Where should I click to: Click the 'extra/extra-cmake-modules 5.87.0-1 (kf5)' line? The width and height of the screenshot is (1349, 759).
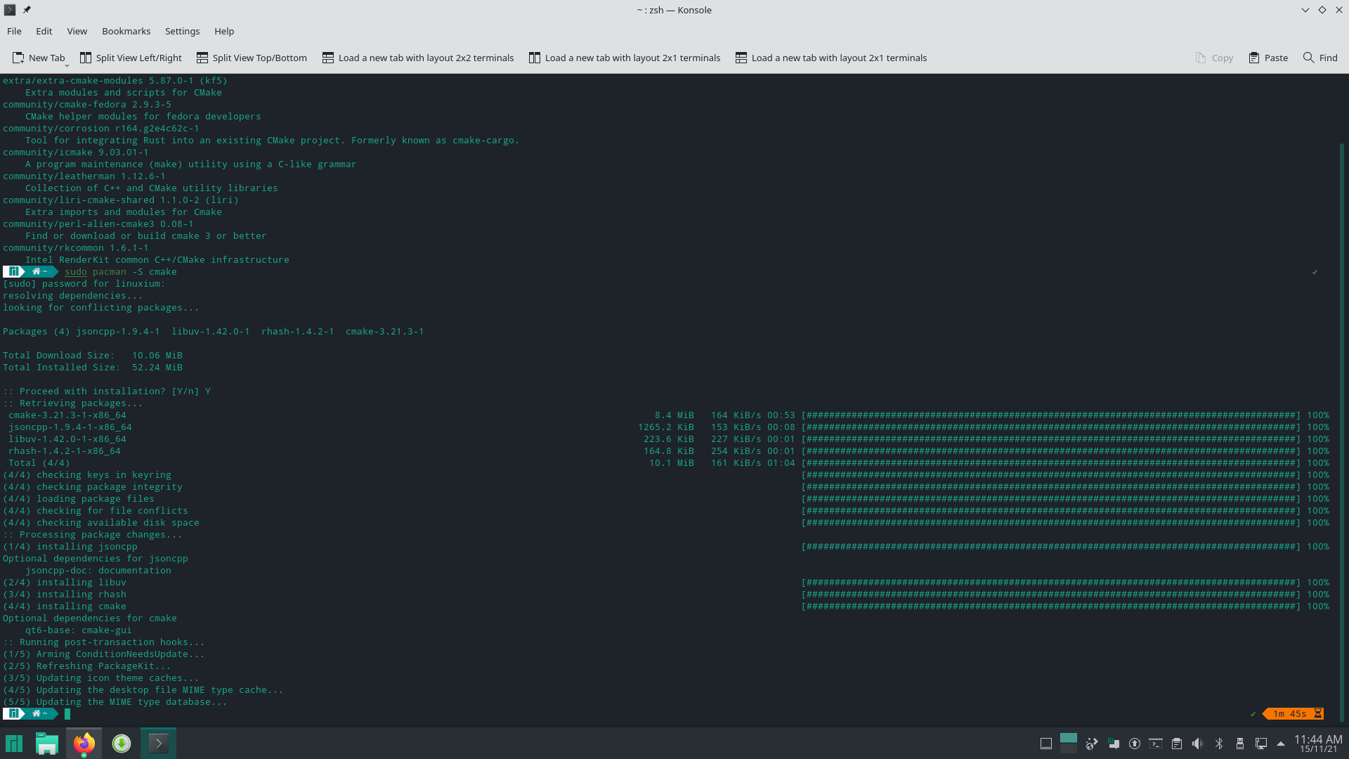click(x=115, y=80)
